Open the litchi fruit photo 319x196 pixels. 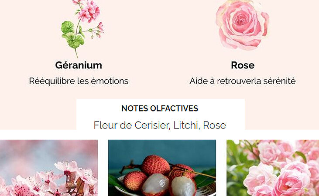point(162,168)
